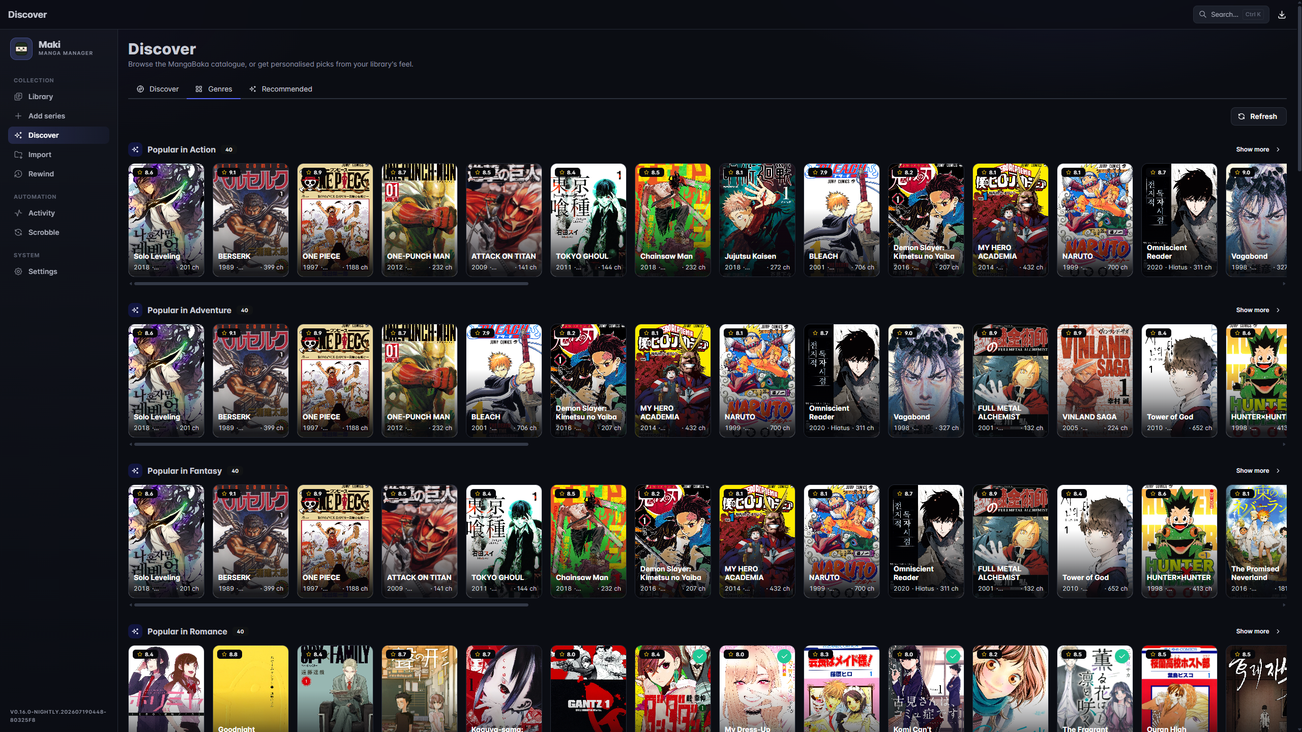Open Settings from the sidebar

coord(58,271)
